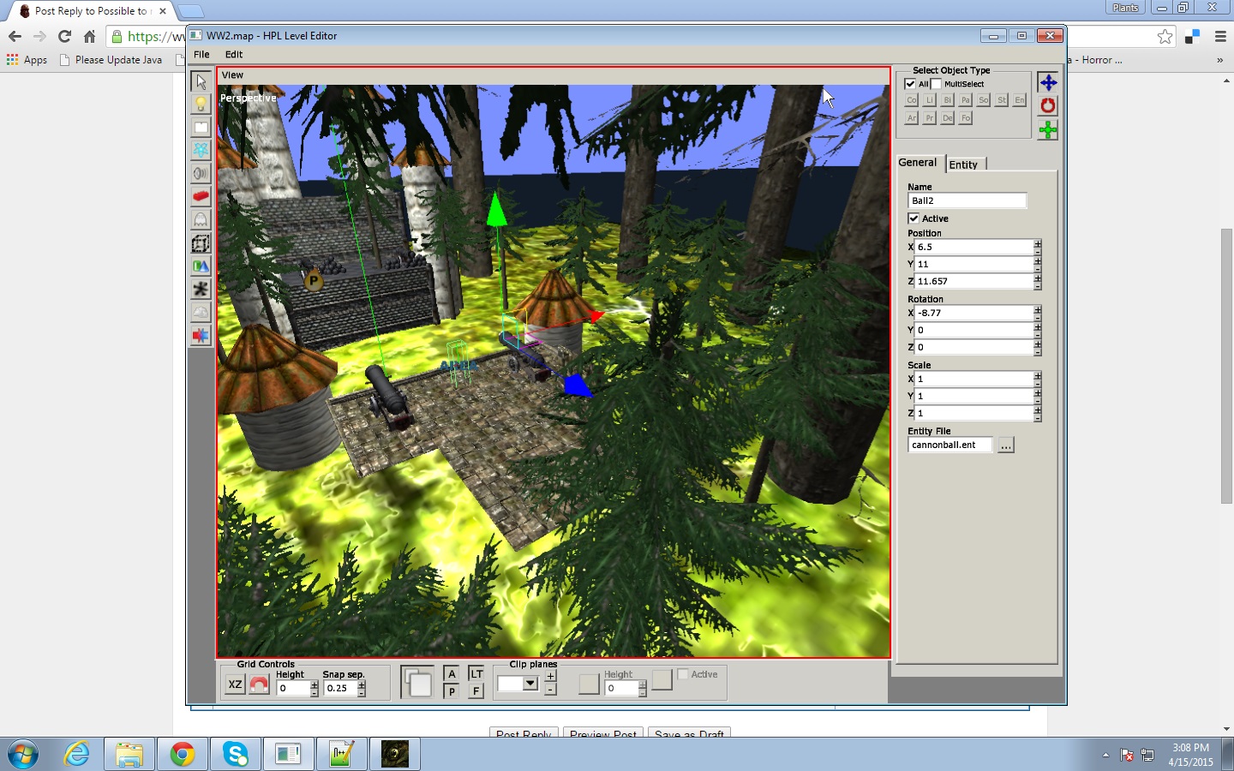Screen dimensions: 1234x771
Task: Choose the blue atom Particle Systems tool
Action: [201, 150]
